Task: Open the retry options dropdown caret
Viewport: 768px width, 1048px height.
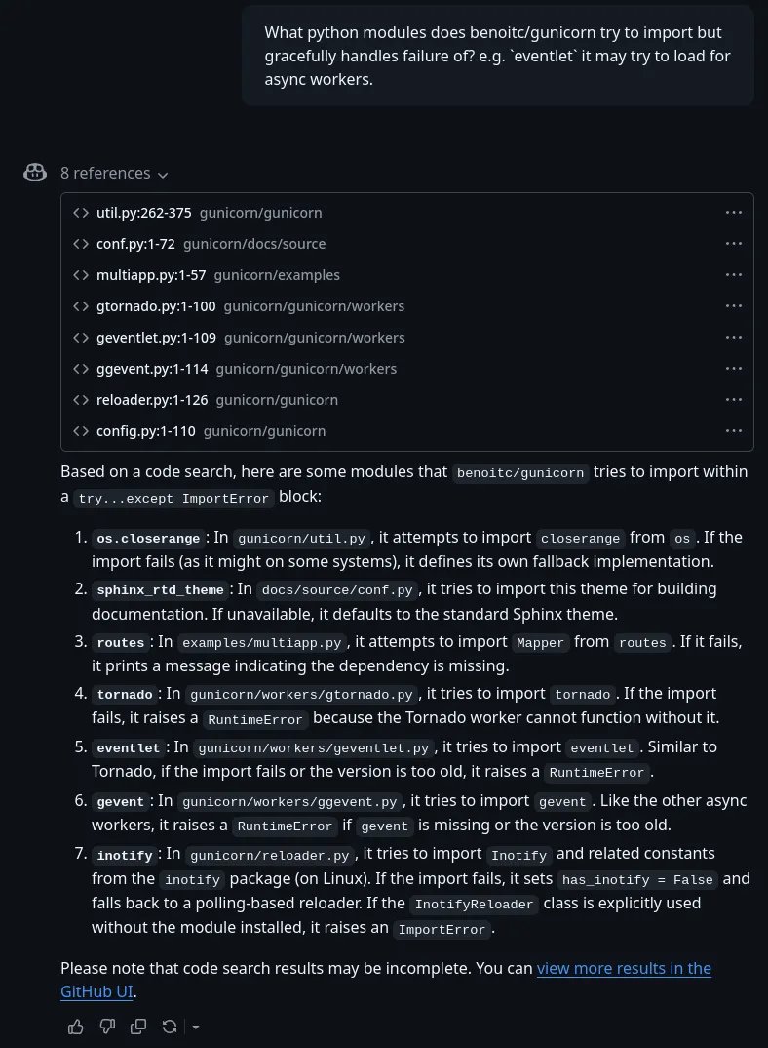Action: click(x=195, y=1027)
